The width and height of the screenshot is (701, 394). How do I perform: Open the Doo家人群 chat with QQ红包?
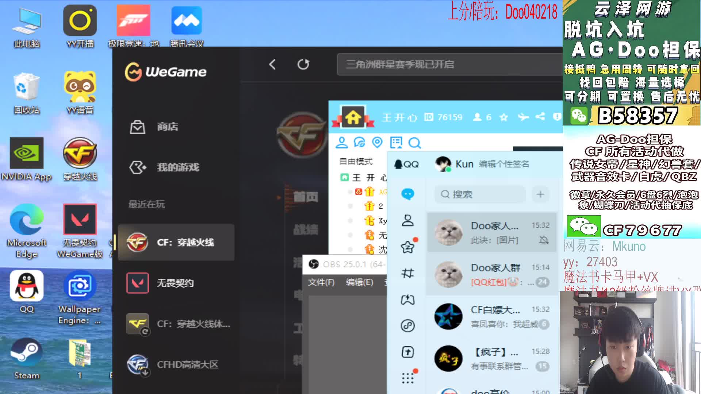click(492, 274)
